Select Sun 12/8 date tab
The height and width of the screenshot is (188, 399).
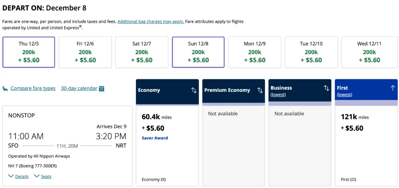pyautogui.click(x=198, y=52)
